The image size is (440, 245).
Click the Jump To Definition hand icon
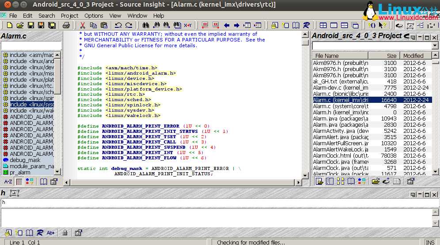[x=274, y=25]
